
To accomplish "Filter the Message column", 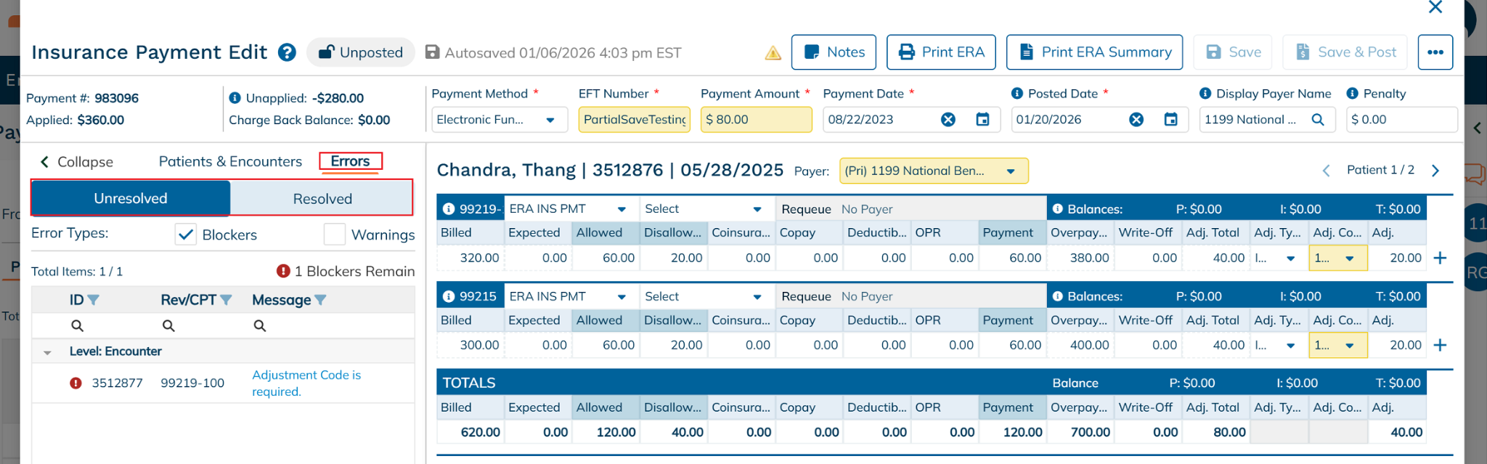I will [x=321, y=300].
